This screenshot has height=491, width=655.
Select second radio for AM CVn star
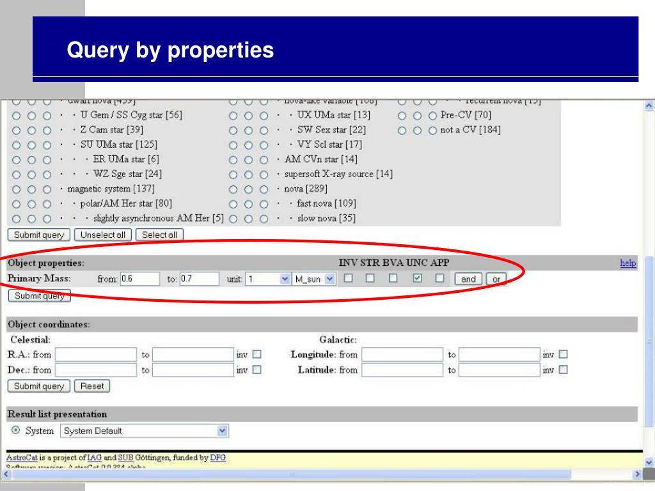(x=249, y=160)
